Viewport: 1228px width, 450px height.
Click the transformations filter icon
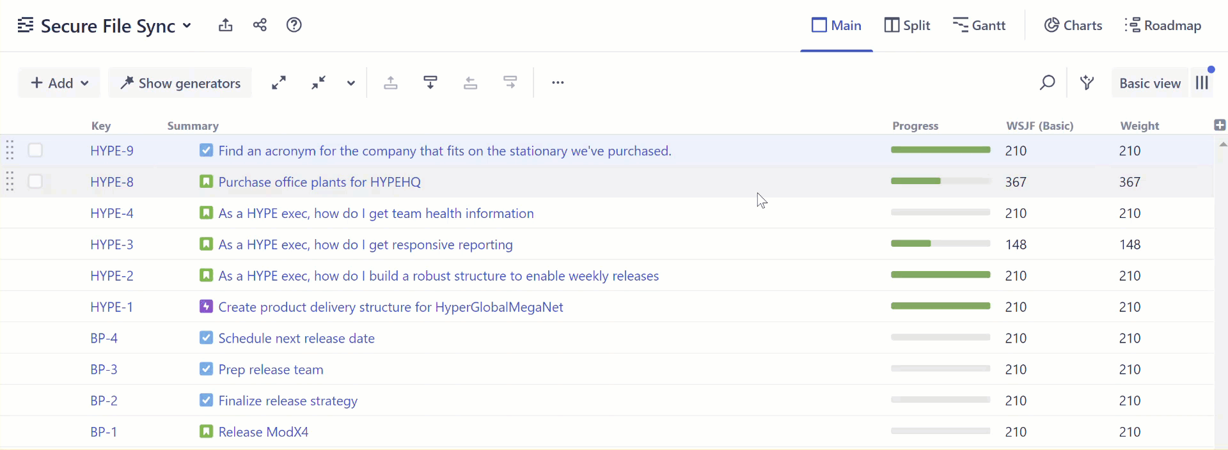click(1087, 83)
